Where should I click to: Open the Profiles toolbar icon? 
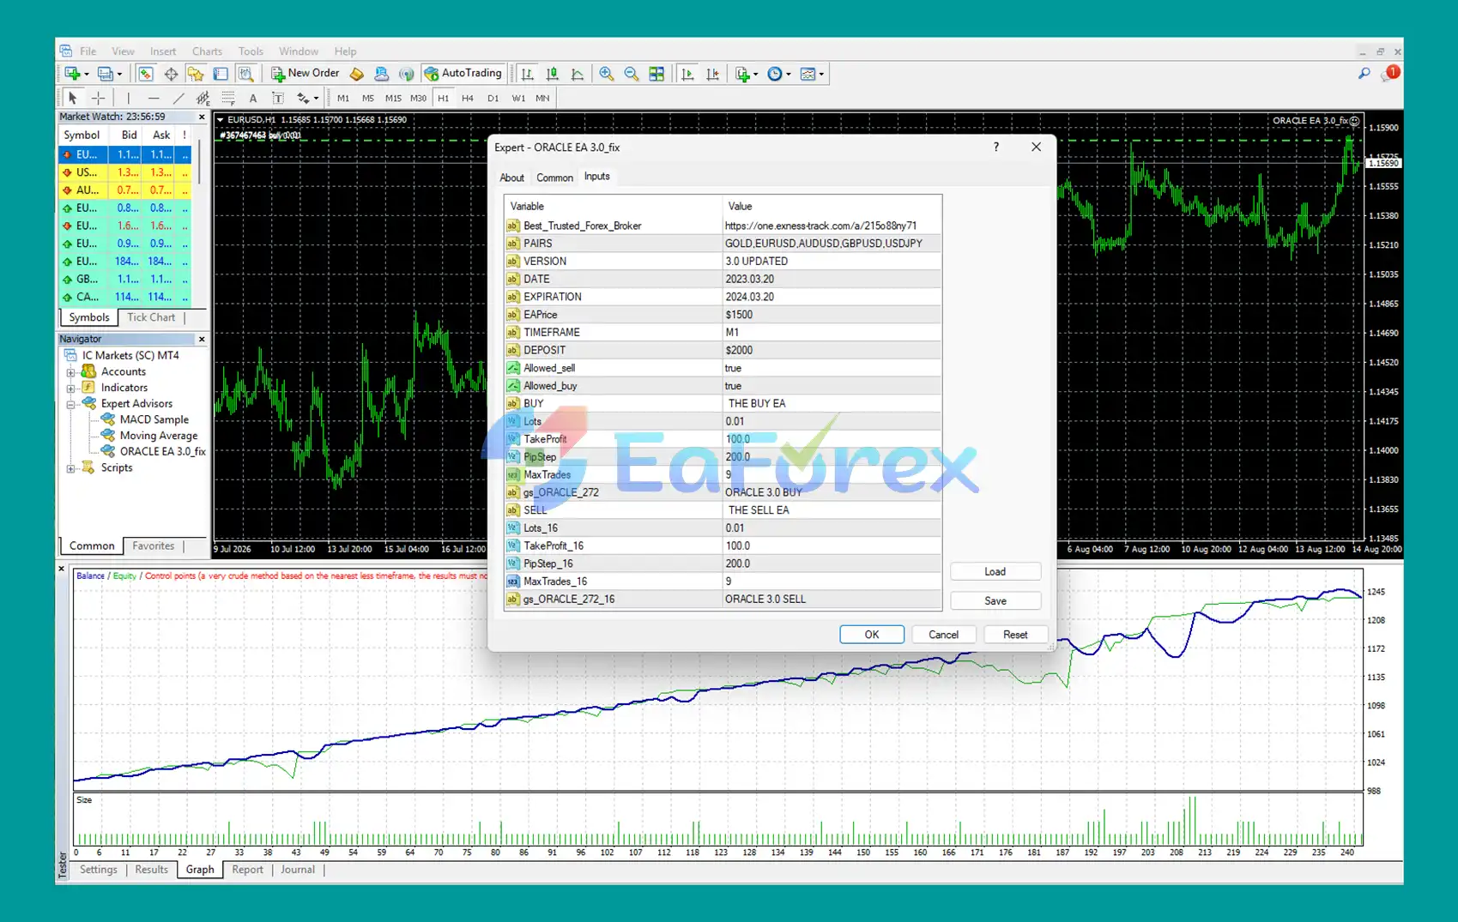click(106, 74)
